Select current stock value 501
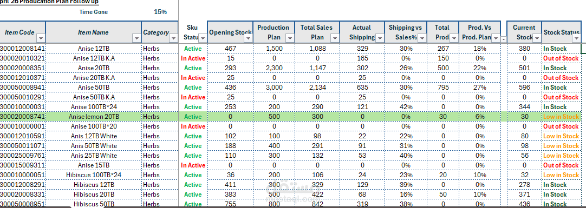Image resolution: width=586 pixels, height=208 pixels. pyautogui.click(x=524, y=68)
